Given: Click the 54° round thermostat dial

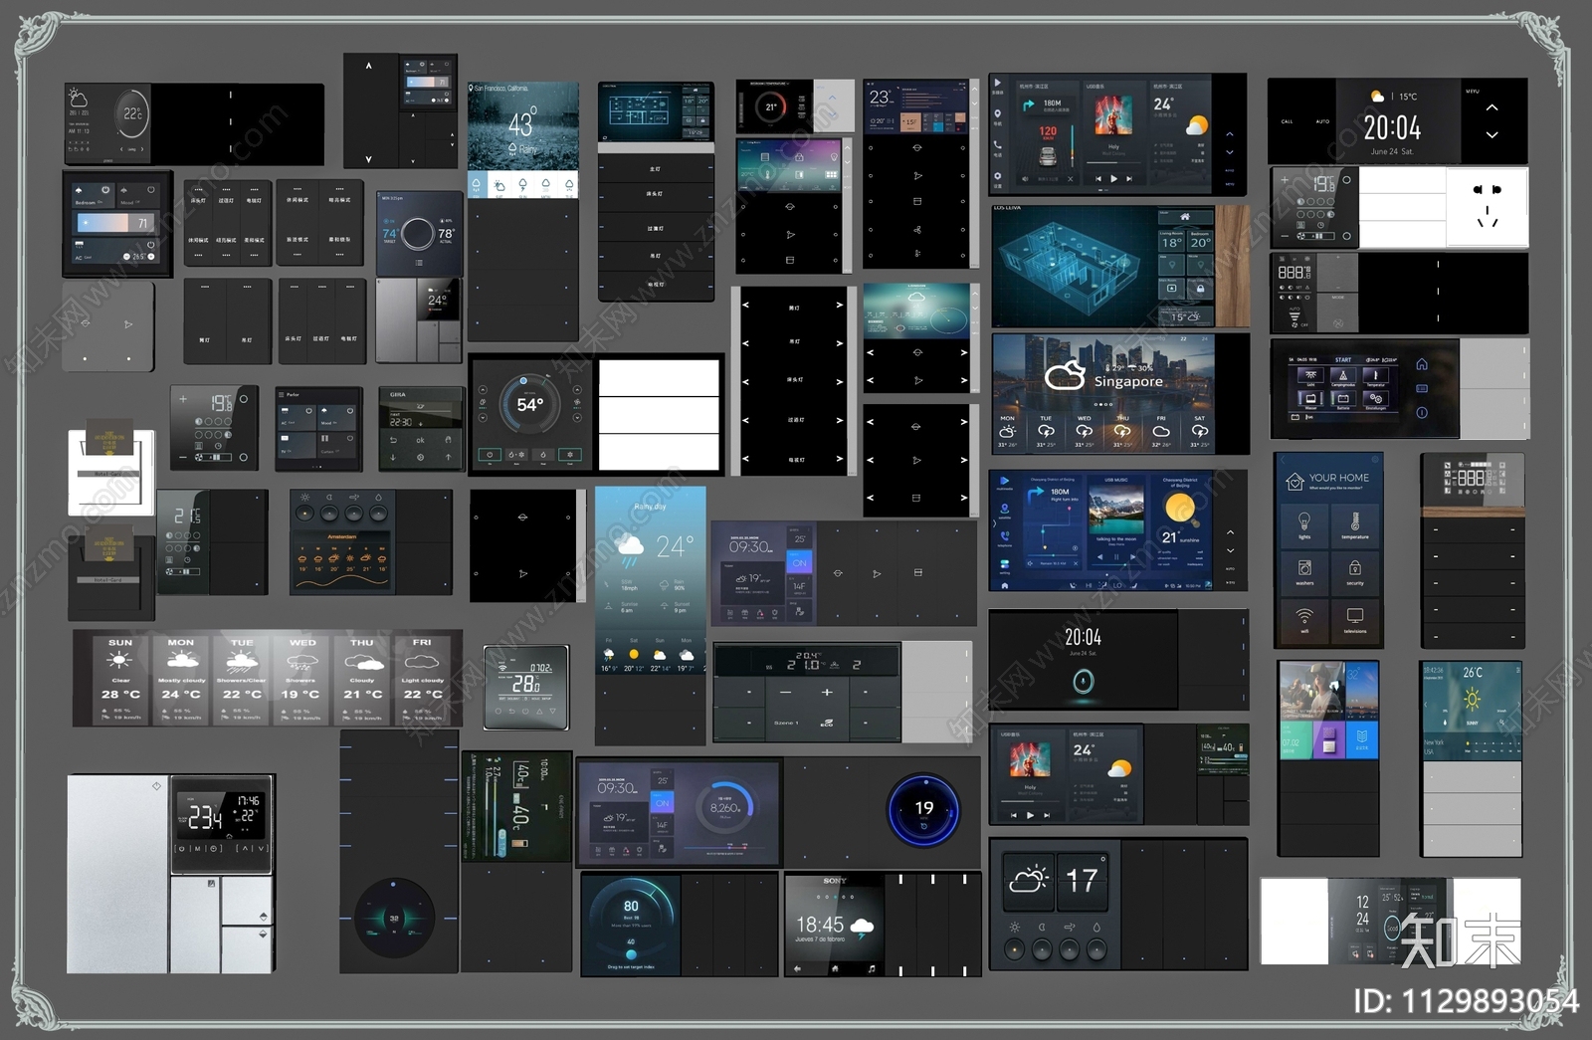Looking at the screenshot, I should (528, 403).
